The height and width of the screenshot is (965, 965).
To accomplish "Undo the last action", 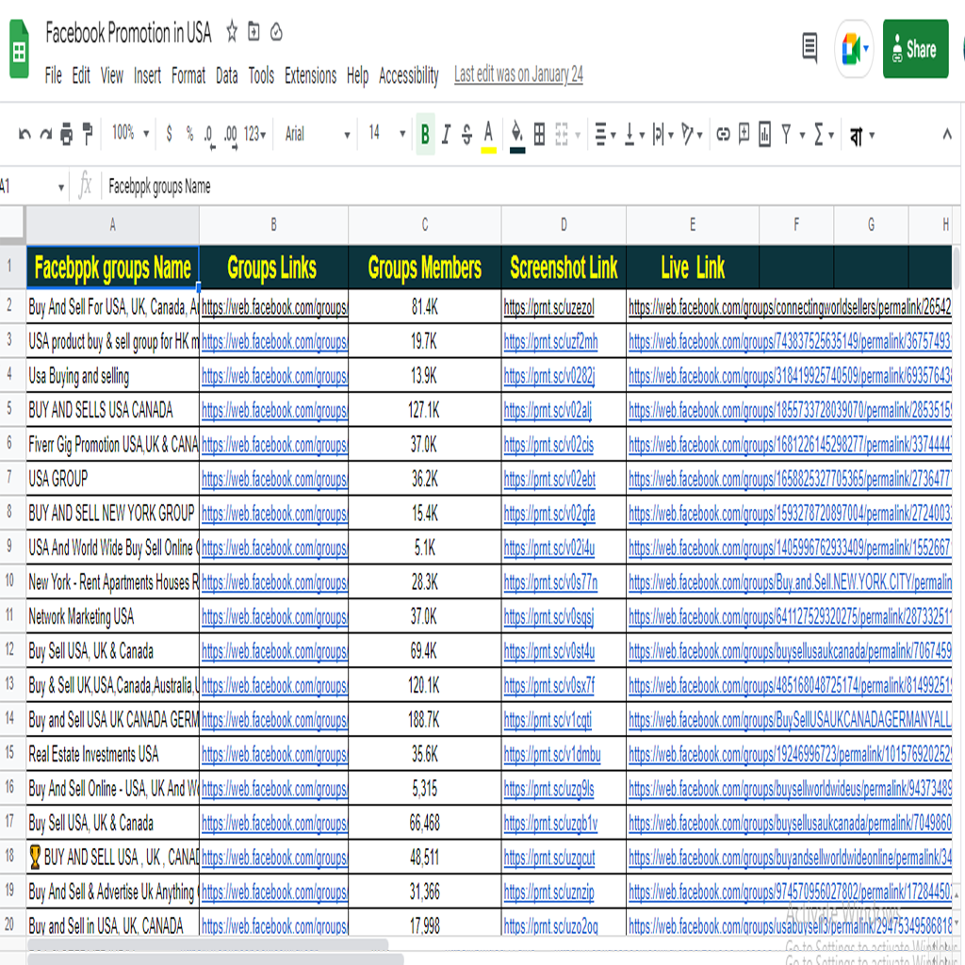I will 25,134.
